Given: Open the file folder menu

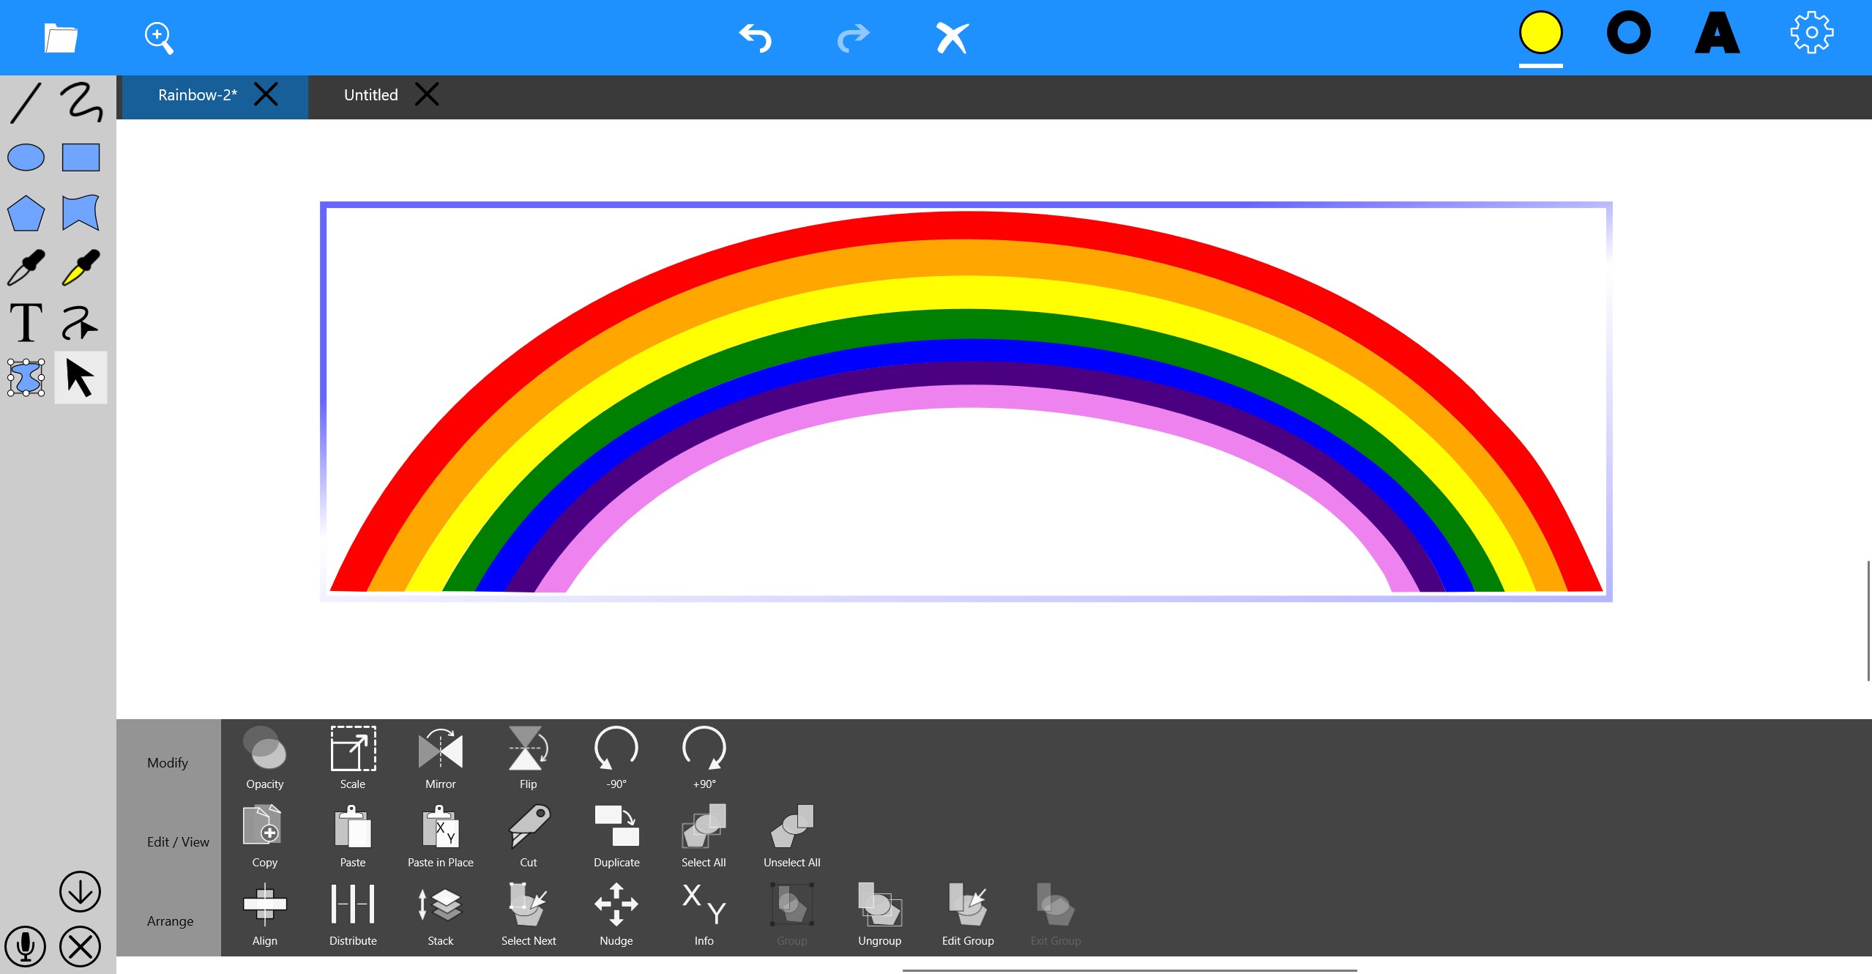Looking at the screenshot, I should point(60,37).
